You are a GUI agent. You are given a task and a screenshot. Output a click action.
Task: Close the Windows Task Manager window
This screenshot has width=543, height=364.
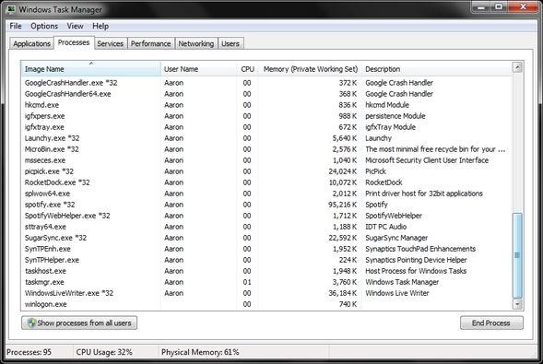coord(523,6)
